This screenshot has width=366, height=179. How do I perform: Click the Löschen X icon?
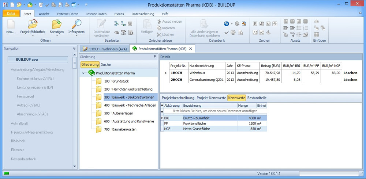(159, 34)
